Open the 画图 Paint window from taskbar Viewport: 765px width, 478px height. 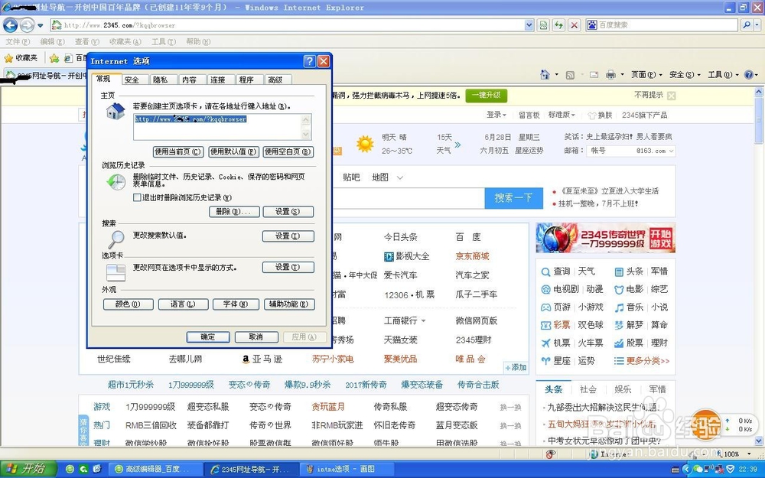[x=347, y=470]
